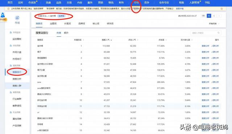Switch to the 搜索词 tab
232x134 pixels.
(x=39, y=24)
